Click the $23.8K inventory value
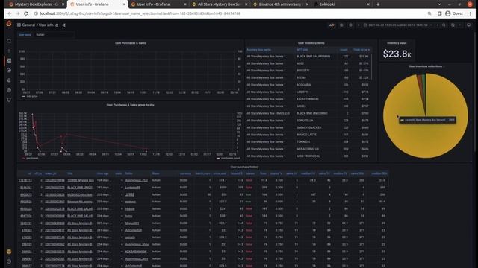Image resolution: width=478 pixels, height=268 pixels. [x=397, y=54]
